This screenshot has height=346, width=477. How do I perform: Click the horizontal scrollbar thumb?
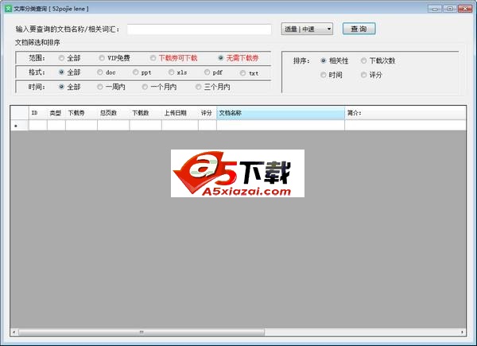[x=142, y=332]
